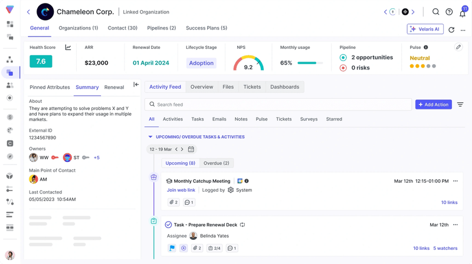The height and width of the screenshot is (264, 472).
Task: Click the search magnifier in top bar
Action: 435,12
